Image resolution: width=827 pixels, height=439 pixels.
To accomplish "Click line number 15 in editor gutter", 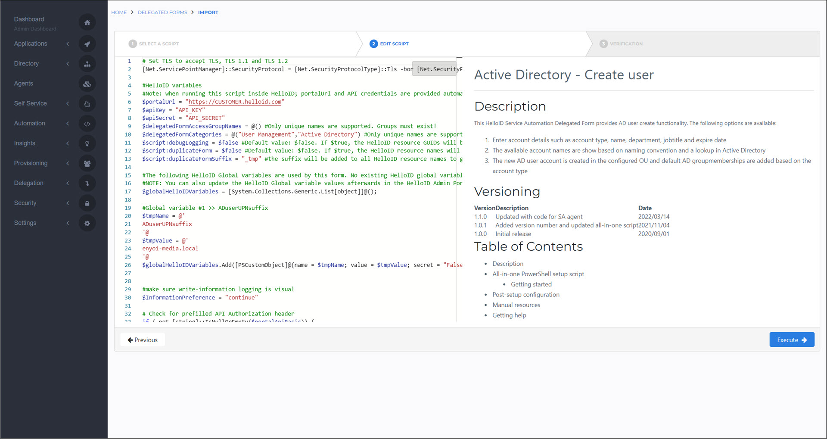I will click(x=128, y=175).
